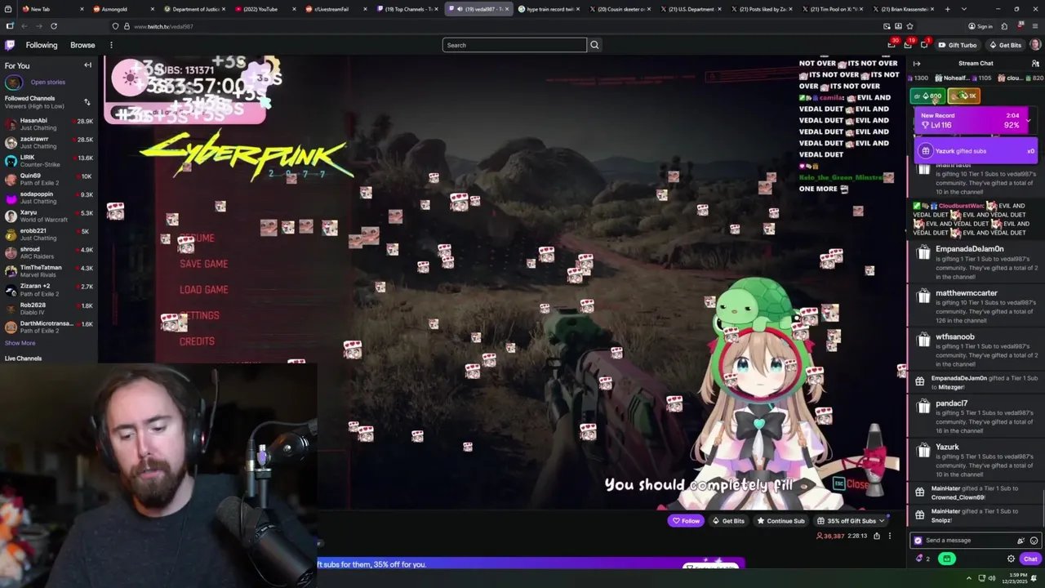
Task: Click the Continue Sub button
Action: click(x=780, y=521)
